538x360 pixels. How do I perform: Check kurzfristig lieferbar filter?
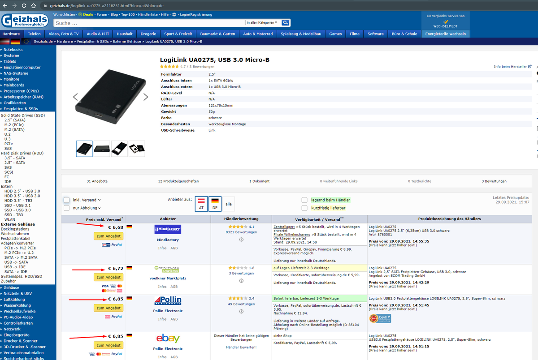tap(304, 208)
